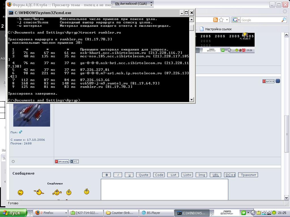The height and width of the screenshot is (217, 290).
Task: Open the Nero Search dropdown arrow in taskbar
Action: coord(248,213)
